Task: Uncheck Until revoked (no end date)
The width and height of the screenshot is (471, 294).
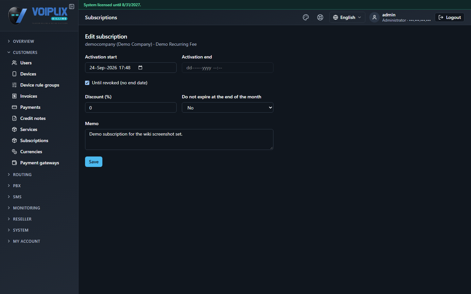Action: coord(87,83)
